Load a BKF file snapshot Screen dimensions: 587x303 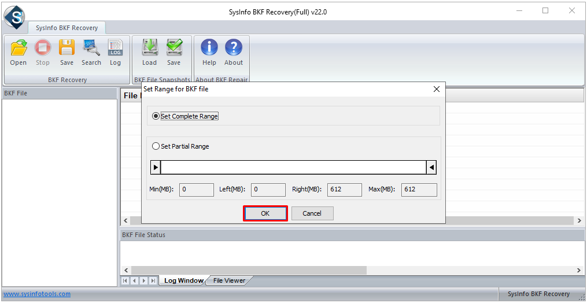click(x=149, y=53)
